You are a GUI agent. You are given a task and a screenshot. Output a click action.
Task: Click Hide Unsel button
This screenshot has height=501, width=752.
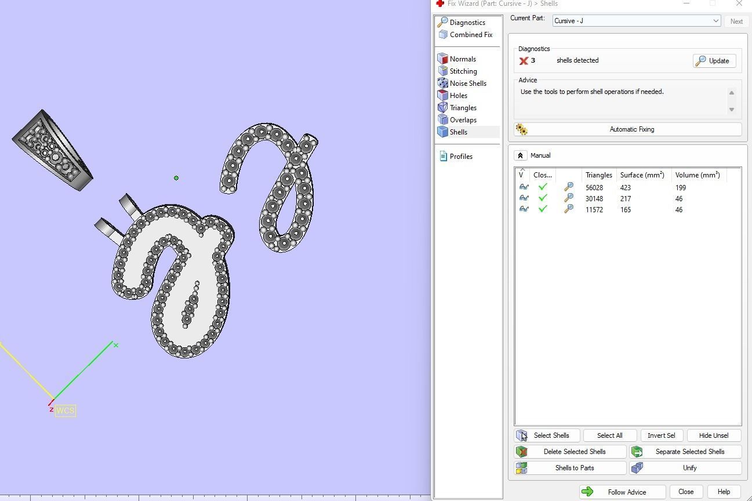pos(714,435)
